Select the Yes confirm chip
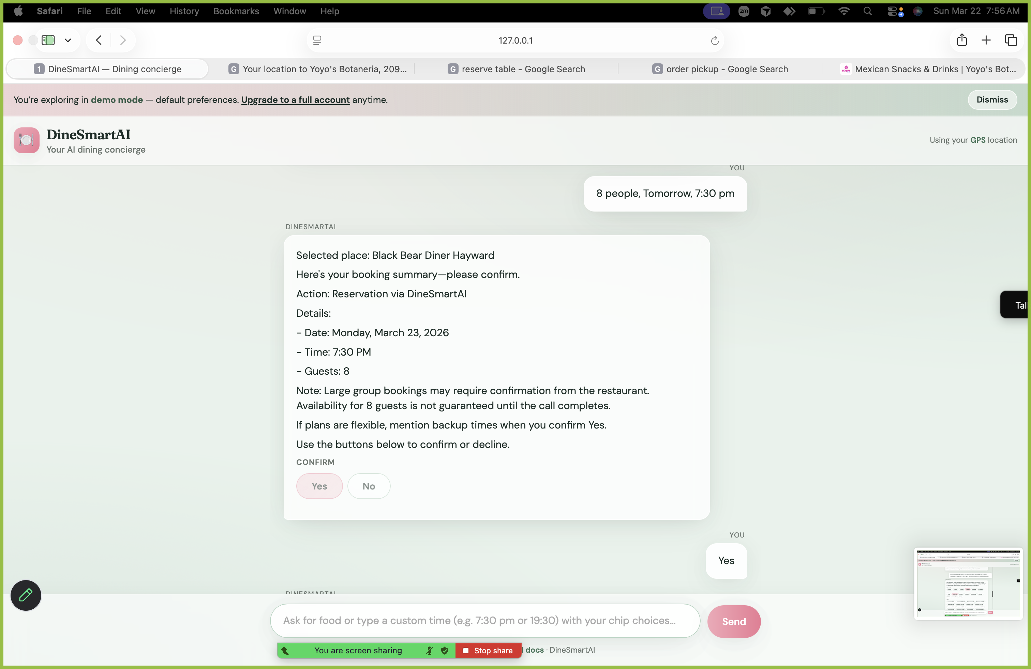 [x=319, y=486]
